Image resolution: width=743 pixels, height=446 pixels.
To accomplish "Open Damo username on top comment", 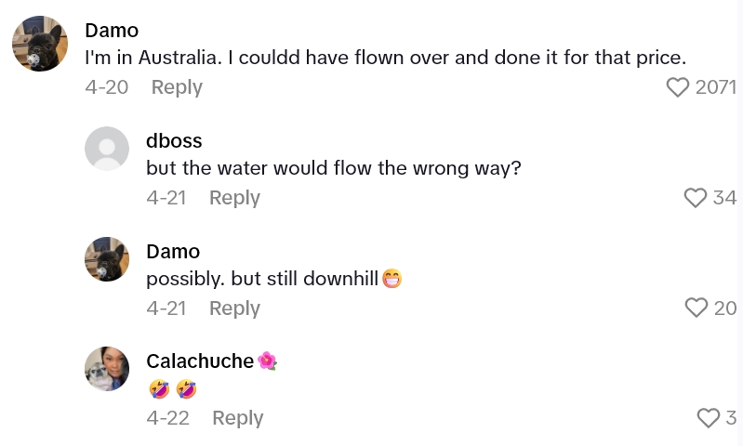I will point(112,31).
